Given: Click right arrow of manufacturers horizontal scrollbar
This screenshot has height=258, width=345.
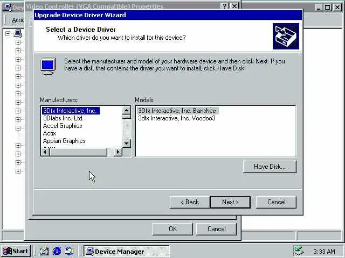Looking at the screenshot, I should (118, 152).
